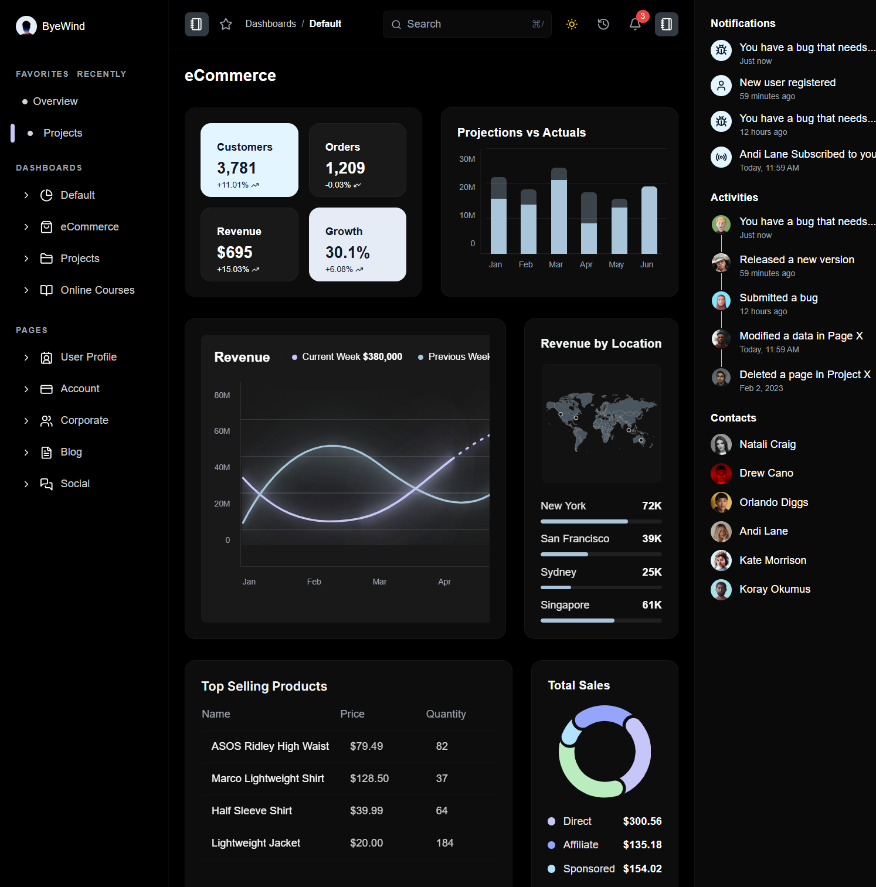Select contact Koray Okumus avatar

coord(721,590)
